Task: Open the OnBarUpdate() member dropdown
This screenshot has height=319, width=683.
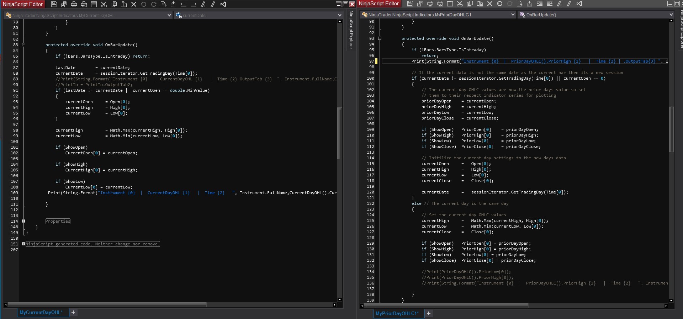Action: tap(671, 15)
